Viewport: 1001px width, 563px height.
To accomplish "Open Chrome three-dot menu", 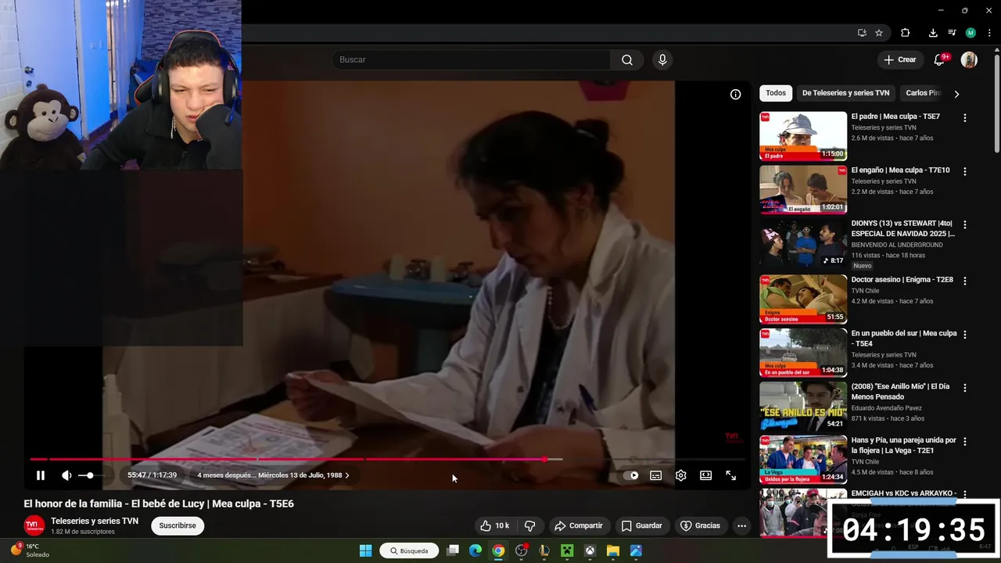I will click(x=989, y=33).
